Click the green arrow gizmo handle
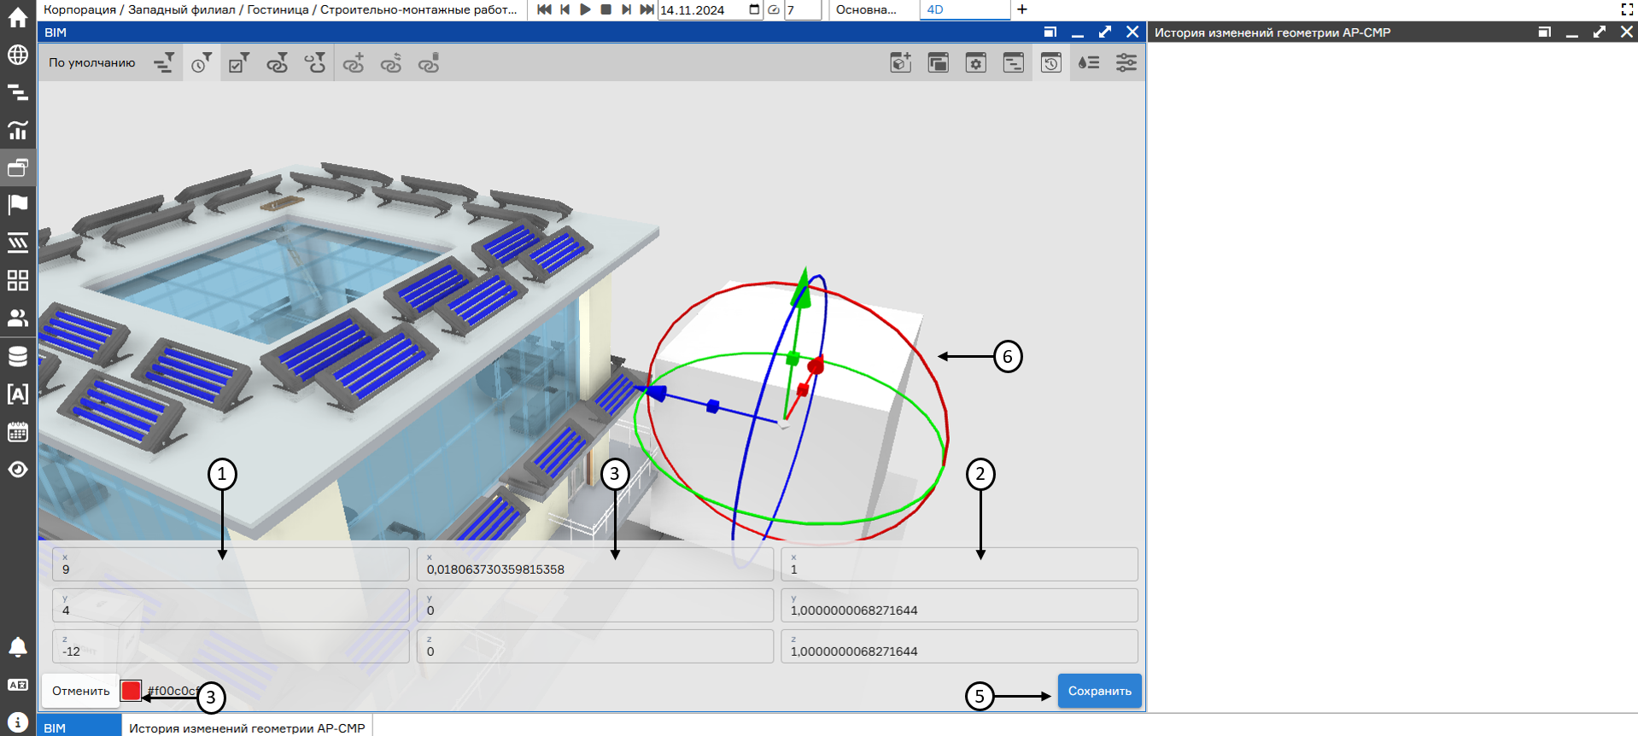This screenshot has width=1638, height=736. tap(801, 288)
